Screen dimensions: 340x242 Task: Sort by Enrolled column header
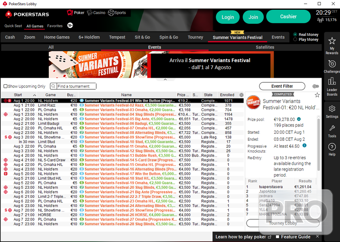click(x=227, y=95)
